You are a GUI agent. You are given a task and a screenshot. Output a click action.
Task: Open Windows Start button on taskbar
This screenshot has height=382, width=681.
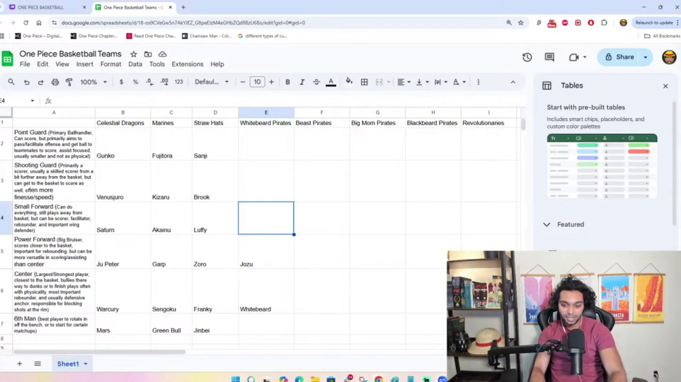[236, 379]
